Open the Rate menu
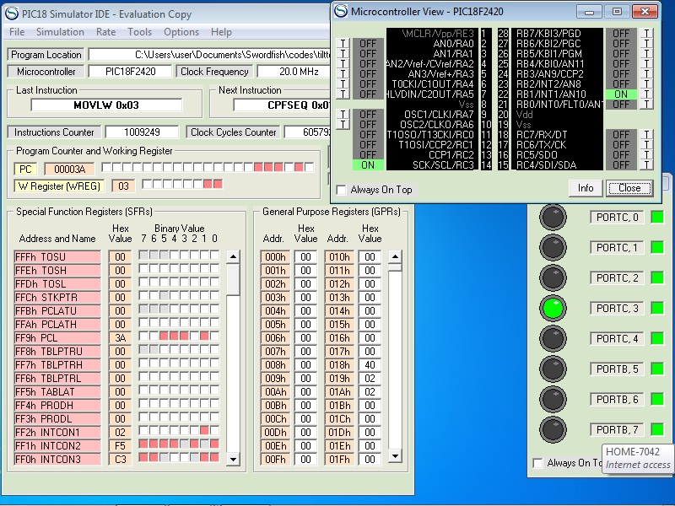675x506 pixels. click(x=106, y=32)
